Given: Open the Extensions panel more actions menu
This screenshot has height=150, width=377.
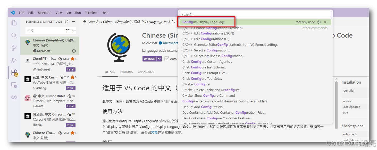Looking at the screenshot, I should tap(73, 22).
